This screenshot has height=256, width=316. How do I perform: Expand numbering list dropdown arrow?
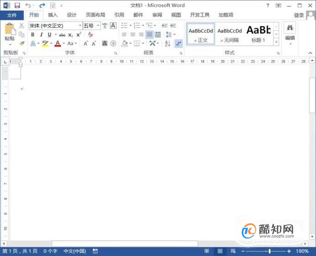[143, 25]
